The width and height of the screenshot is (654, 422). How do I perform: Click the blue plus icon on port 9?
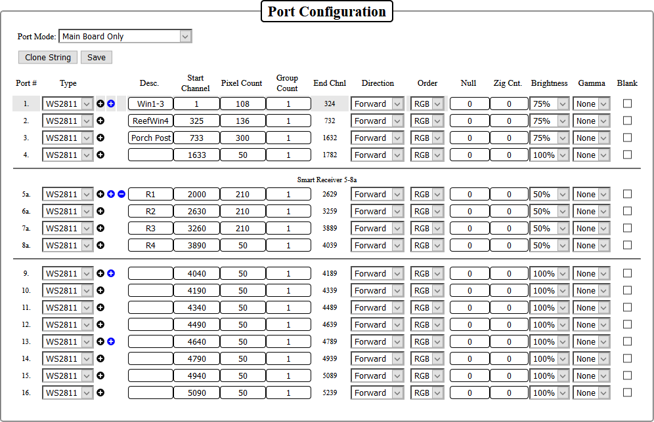111,273
